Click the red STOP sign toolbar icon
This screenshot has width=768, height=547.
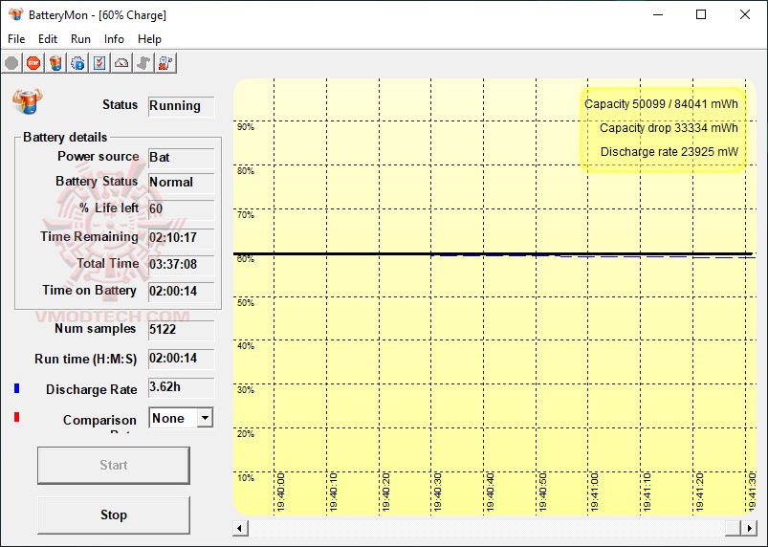[33, 63]
